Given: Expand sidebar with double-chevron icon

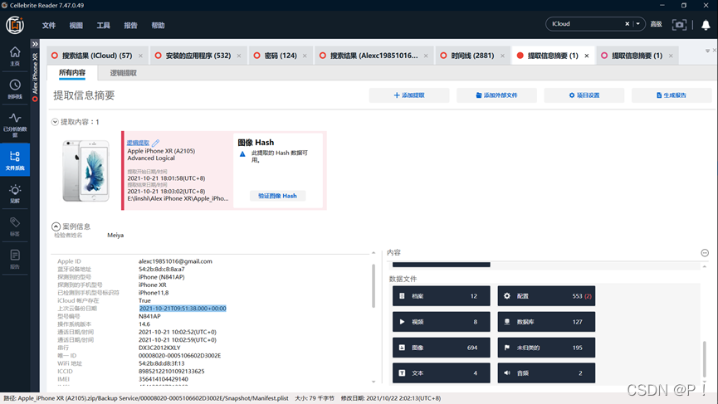Looking at the screenshot, I should pos(35,44).
